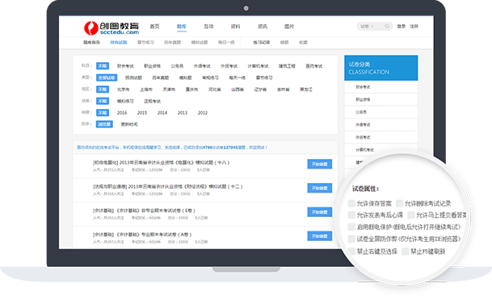The height and width of the screenshot is (296, 492).
Task: Open the 试卷 search type dropdown
Action: pyautogui.click(x=367, y=27)
